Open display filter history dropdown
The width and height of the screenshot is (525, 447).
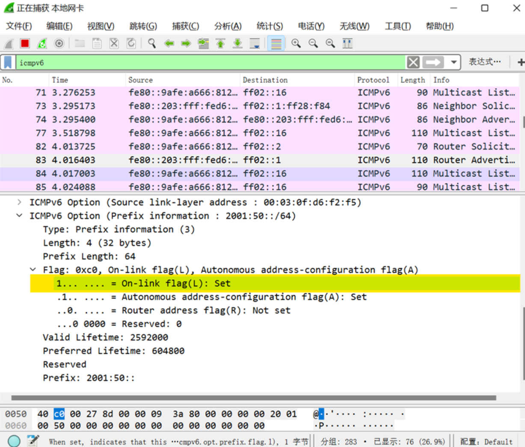coord(453,62)
